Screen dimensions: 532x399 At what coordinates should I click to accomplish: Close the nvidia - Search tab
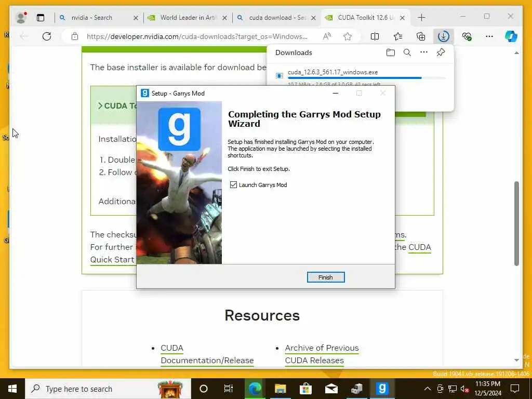pyautogui.click(x=136, y=18)
